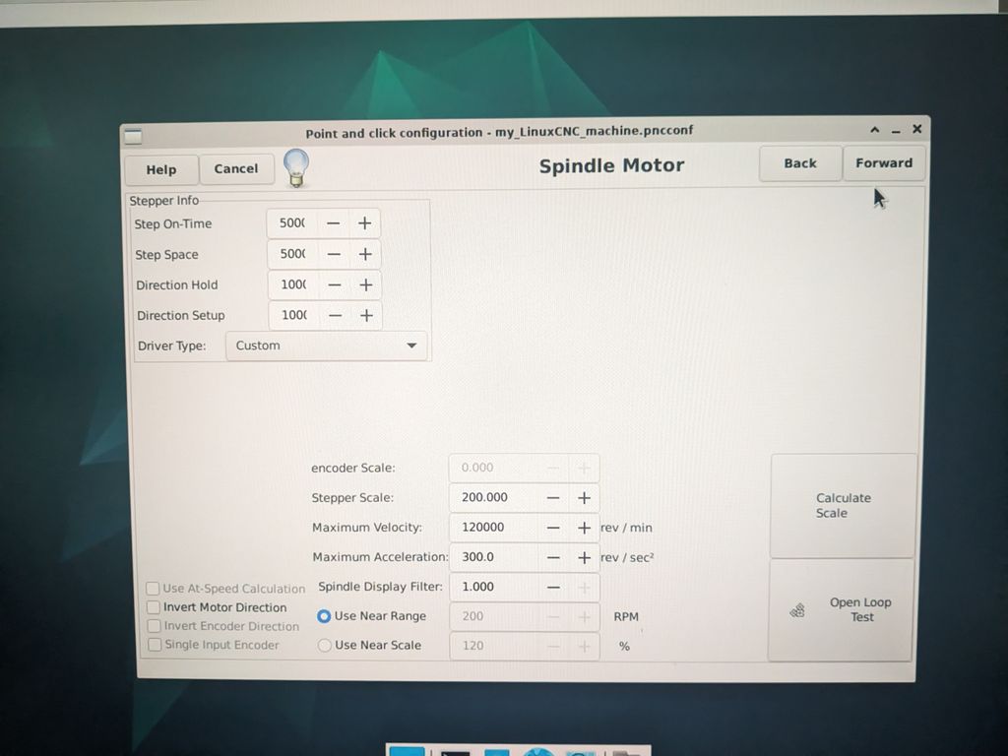1008x756 pixels.
Task: Click the light bulb hint icon
Action: [x=295, y=167]
